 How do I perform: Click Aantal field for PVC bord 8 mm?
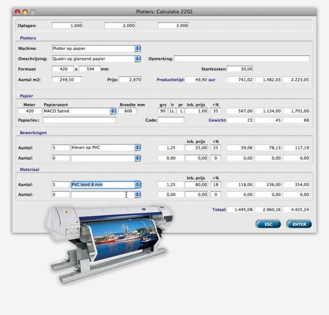(x=61, y=185)
